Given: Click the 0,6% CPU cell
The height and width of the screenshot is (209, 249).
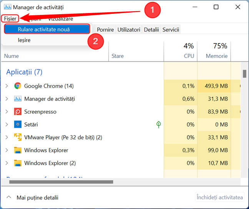Looking at the screenshot, I should click(181, 99).
